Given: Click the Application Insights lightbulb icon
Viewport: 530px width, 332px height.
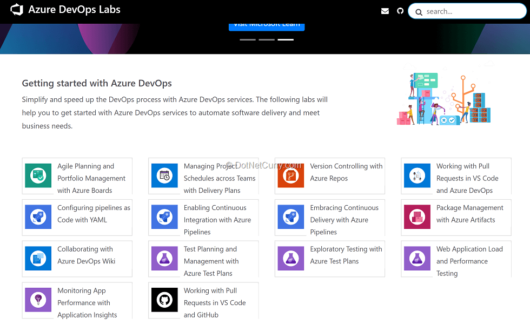Looking at the screenshot, I should [38, 300].
